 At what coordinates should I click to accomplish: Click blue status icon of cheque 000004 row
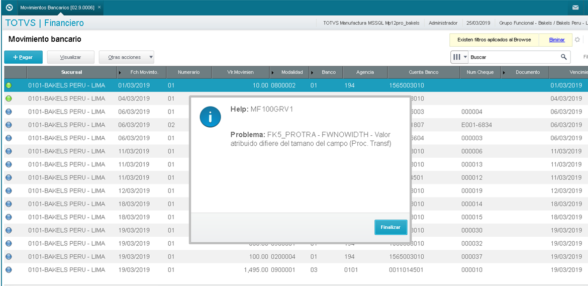(x=9, y=112)
